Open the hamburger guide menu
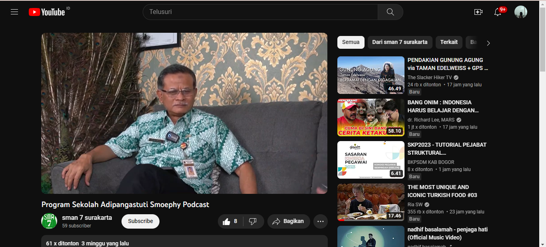Screen dimensions: 546x247 coord(14,12)
